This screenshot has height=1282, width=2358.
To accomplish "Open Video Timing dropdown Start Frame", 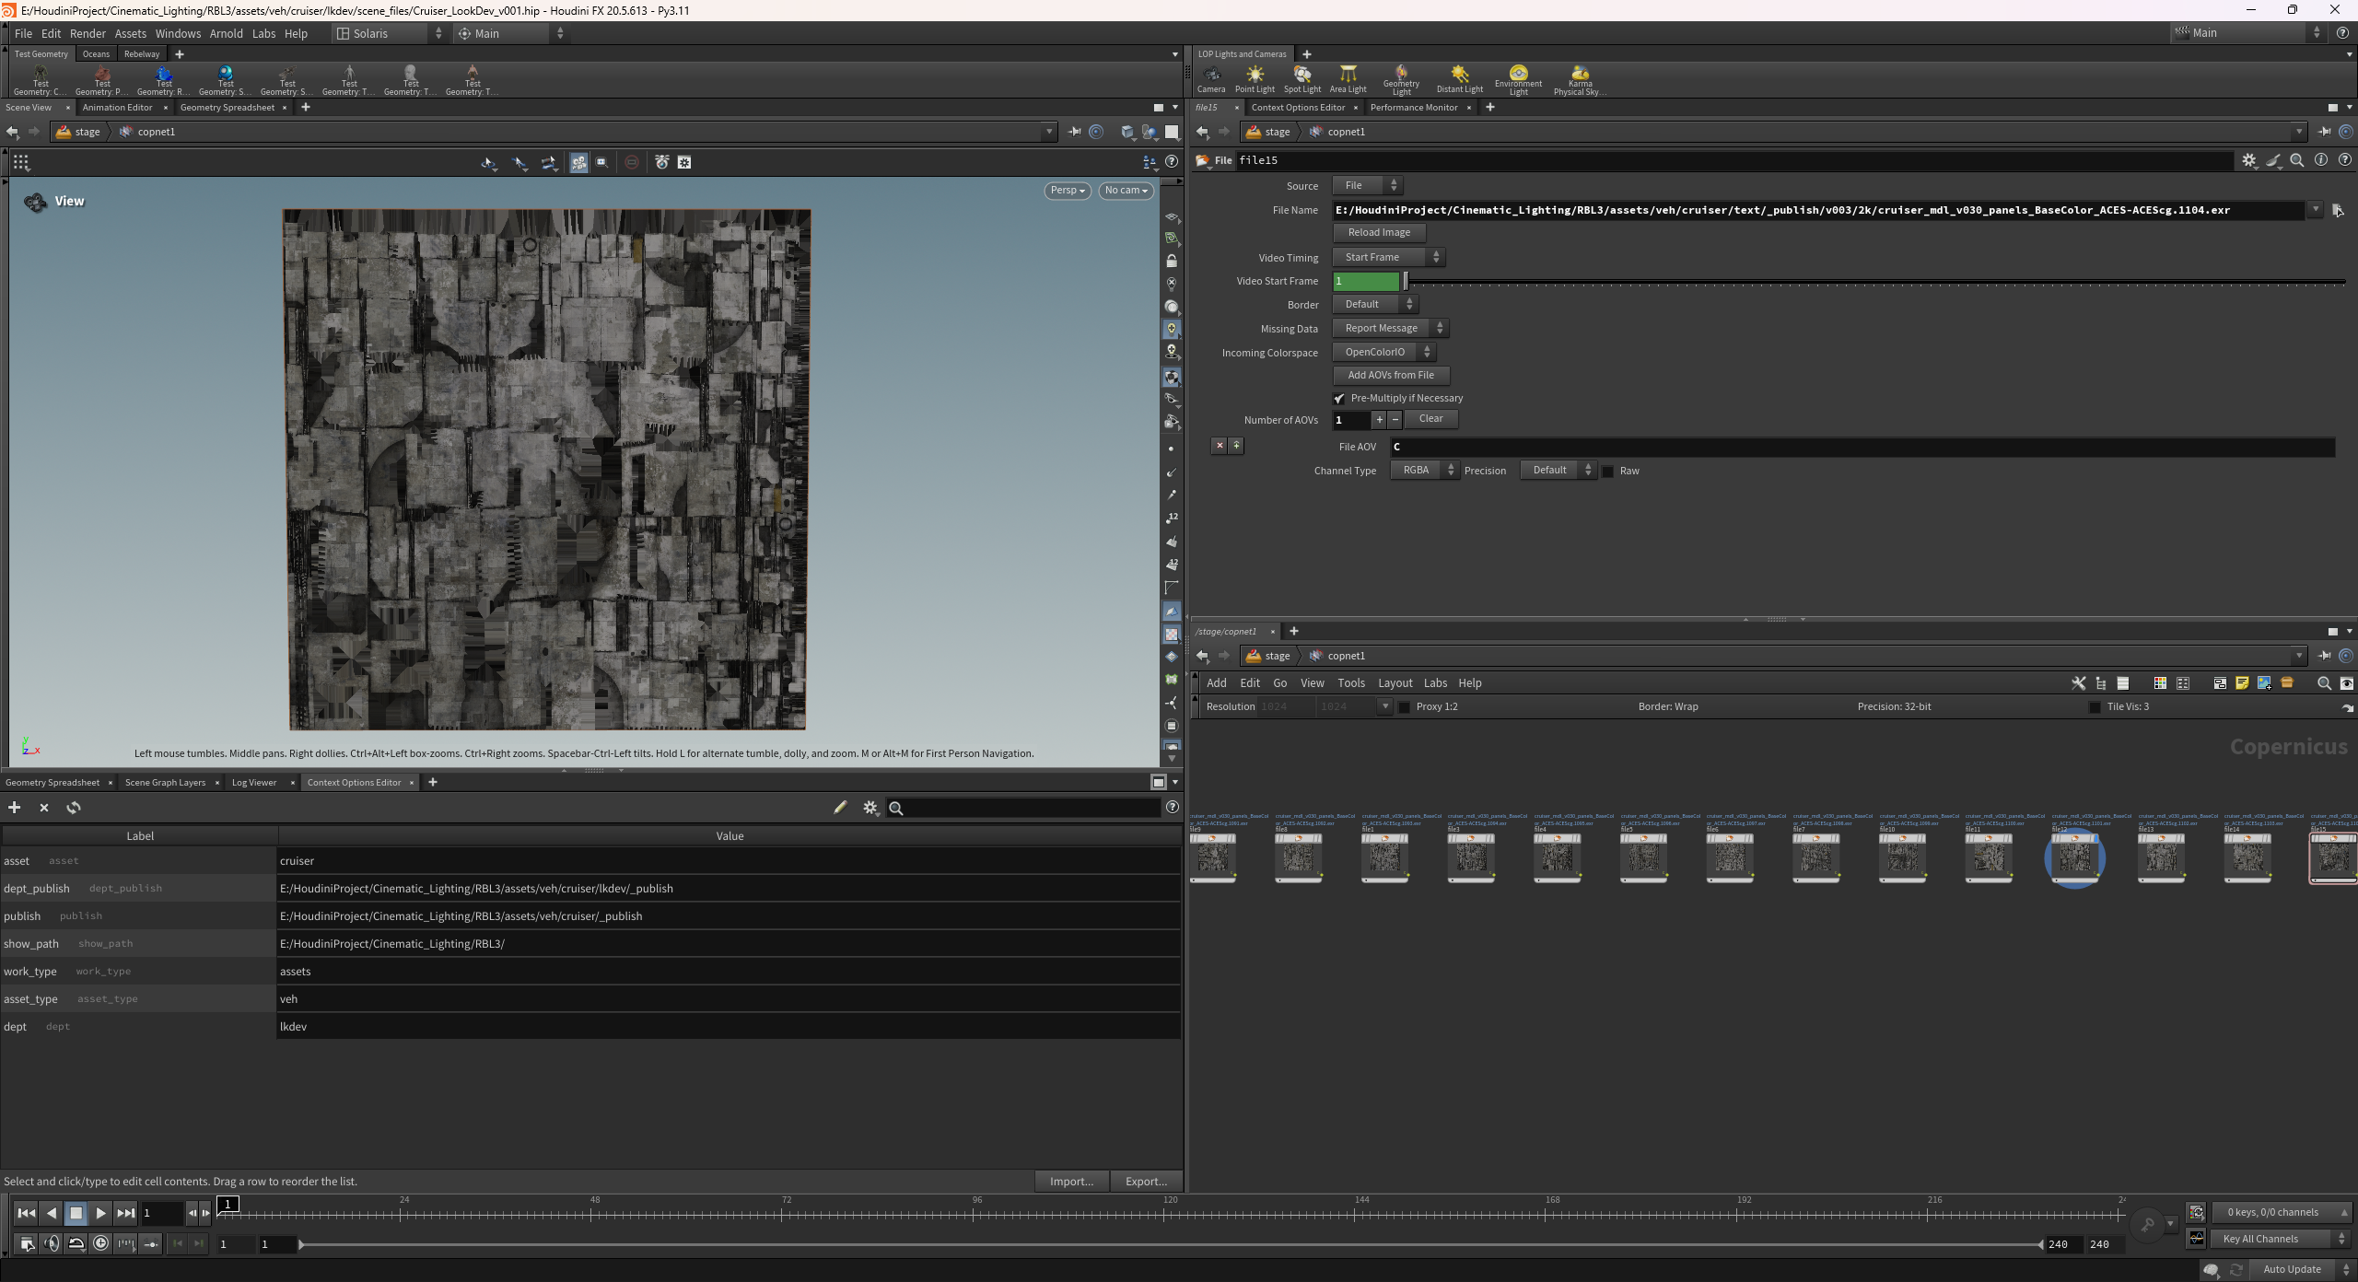I will (x=1388, y=258).
